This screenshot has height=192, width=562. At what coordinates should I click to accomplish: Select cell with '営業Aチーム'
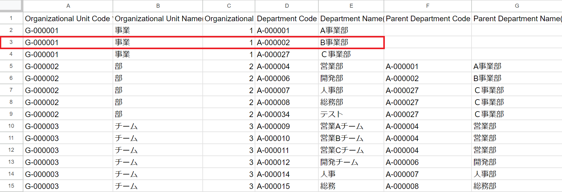351,126
